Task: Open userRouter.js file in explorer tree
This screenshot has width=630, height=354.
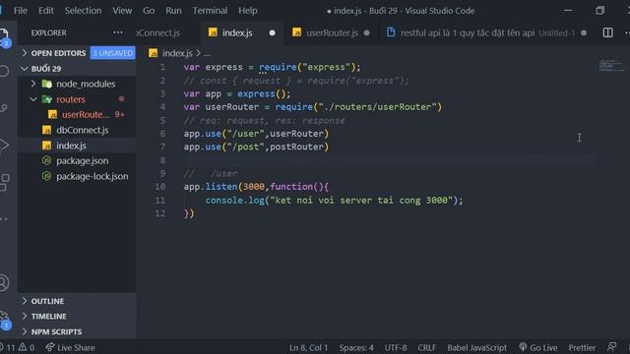Action: coord(85,115)
